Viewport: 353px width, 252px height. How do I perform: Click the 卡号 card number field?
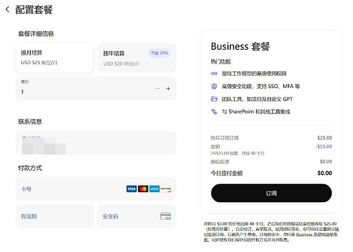(x=96, y=189)
